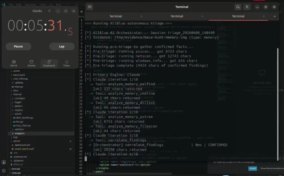Expand the benchmark folder
284x176 pixels.
click(x=11, y=75)
